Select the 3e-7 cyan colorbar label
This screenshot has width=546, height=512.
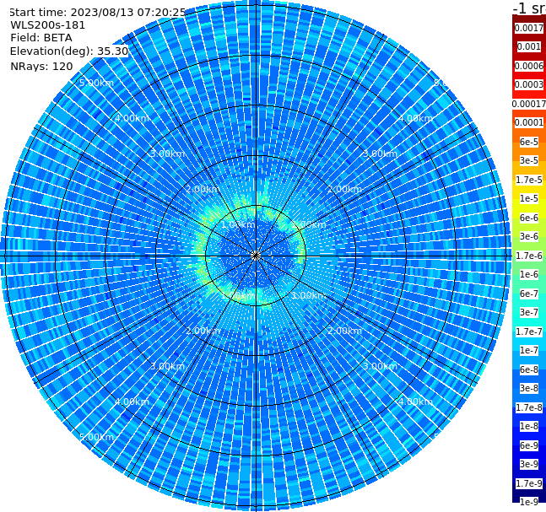point(529,312)
